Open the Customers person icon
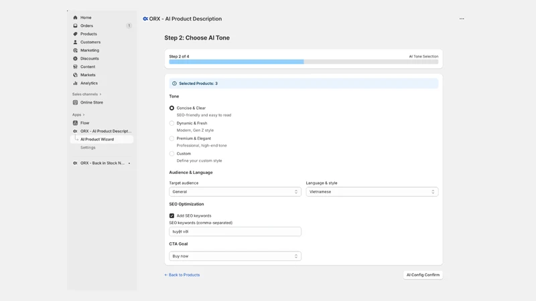 (75, 42)
